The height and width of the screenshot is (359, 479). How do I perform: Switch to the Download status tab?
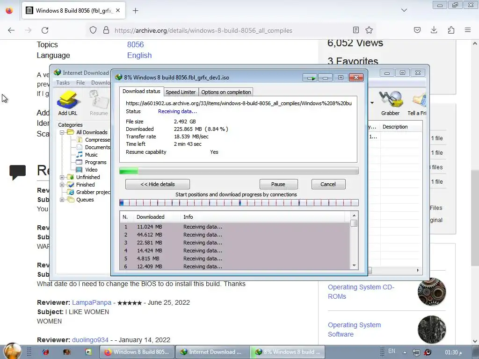coord(141,91)
